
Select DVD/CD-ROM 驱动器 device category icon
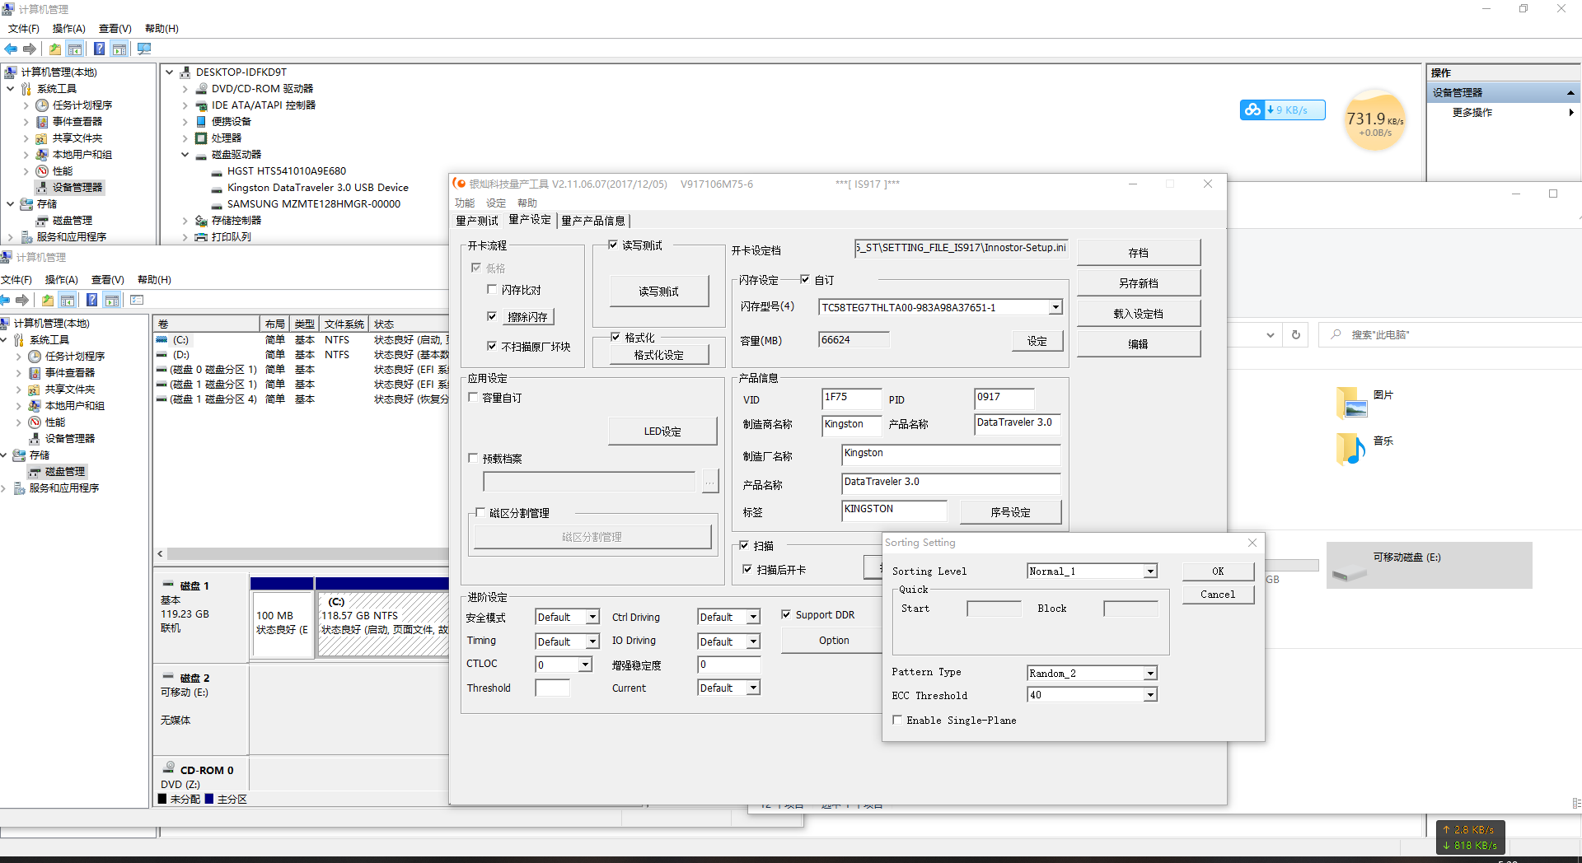(202, 89)
